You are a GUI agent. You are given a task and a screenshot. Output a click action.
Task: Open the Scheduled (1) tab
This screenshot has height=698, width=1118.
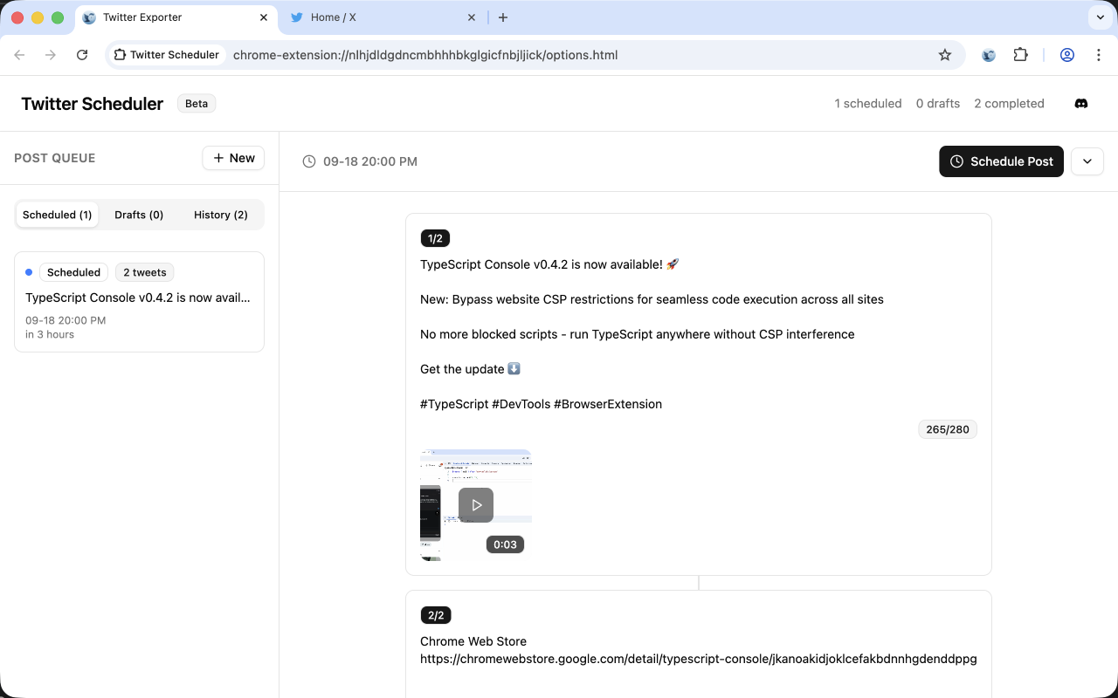pyautogui.click(x=58, y=215)
